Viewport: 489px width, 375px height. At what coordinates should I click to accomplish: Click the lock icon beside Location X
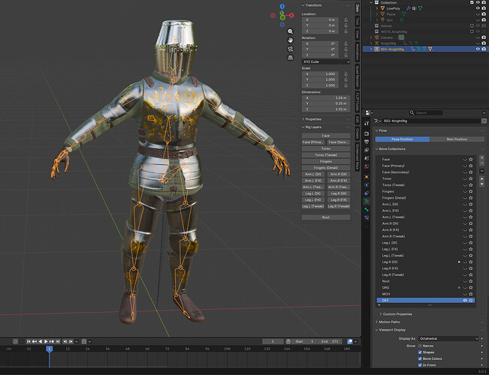(x=346, y=19)
